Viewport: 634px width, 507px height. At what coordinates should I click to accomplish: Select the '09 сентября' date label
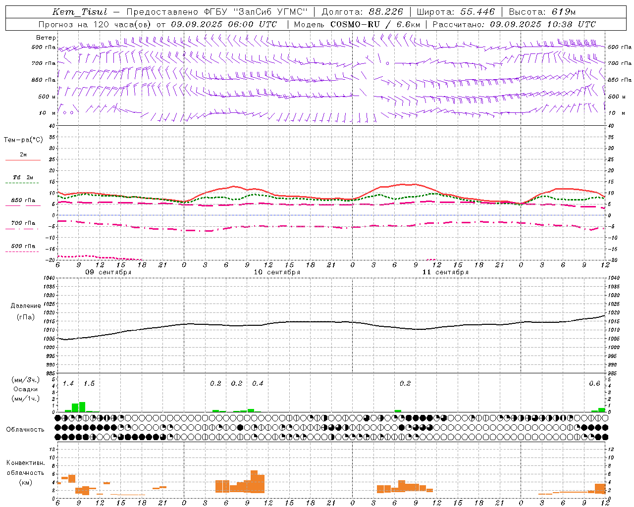click(x=108, y=272)
